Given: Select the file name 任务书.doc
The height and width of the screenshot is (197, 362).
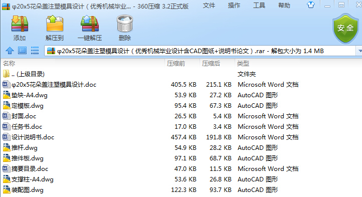Looking at the screenshot, I should (x=27, y=126).
